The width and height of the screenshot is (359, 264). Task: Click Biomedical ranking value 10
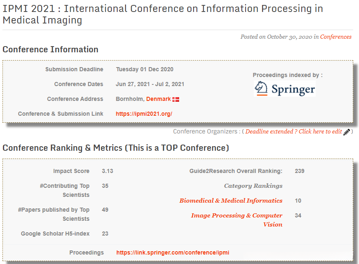coord(298,201)
